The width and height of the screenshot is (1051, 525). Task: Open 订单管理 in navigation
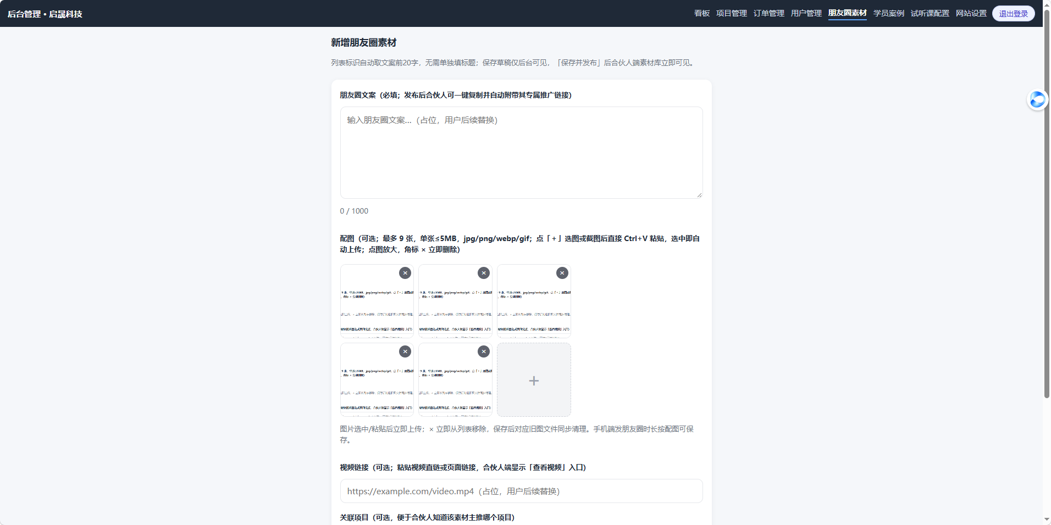coord(769,13)
